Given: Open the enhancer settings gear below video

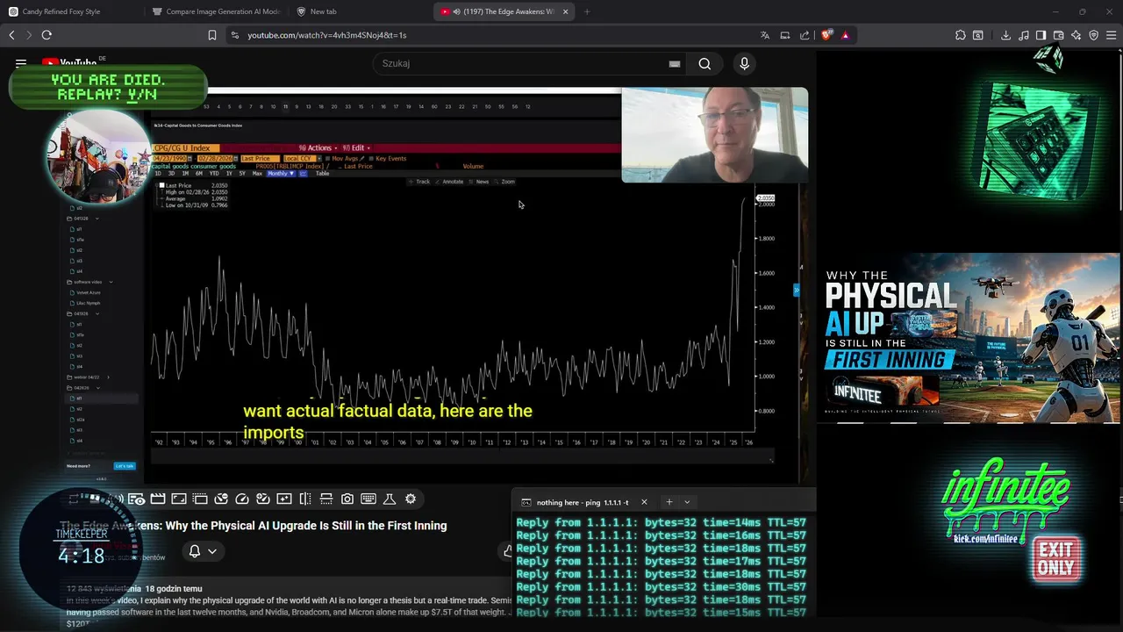Looking at the screenshot, I should point(411,499).
